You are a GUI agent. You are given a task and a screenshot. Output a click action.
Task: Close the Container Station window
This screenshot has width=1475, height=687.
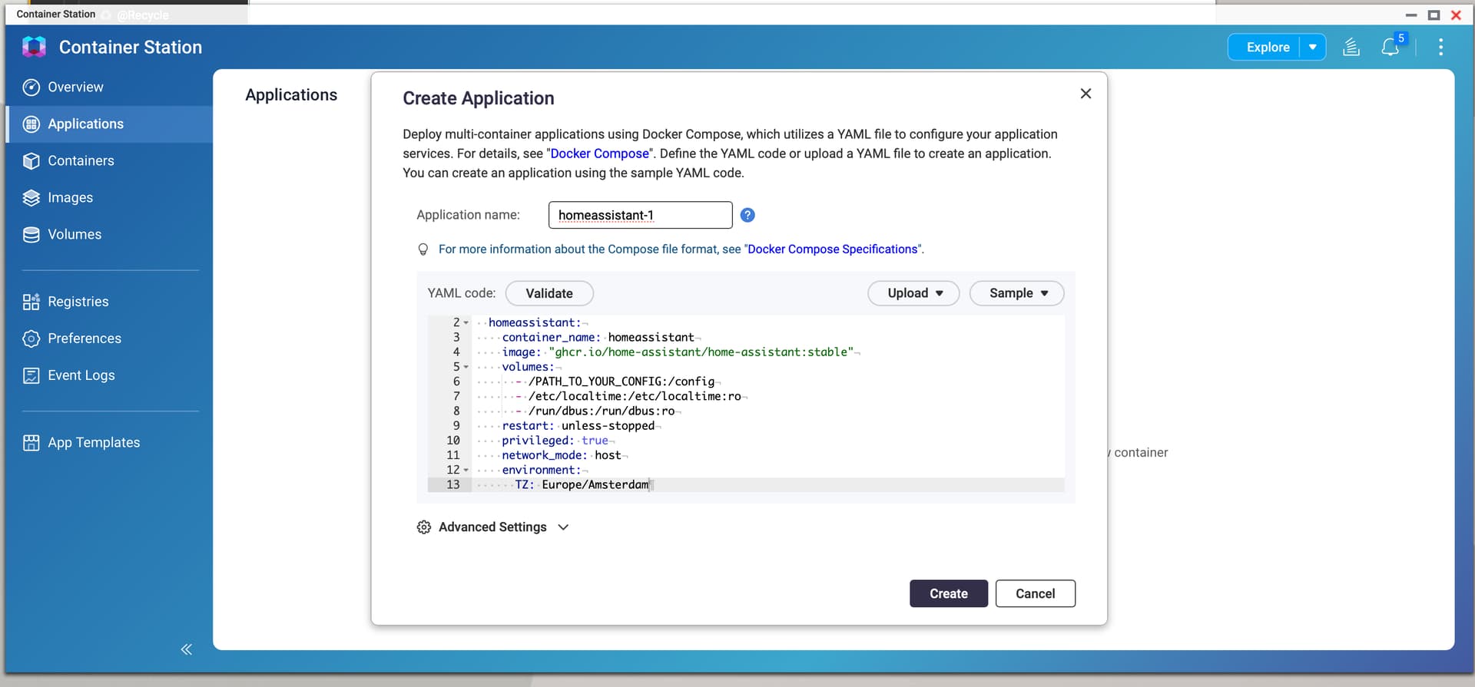pyautogui.click(x=1456, y=15)
